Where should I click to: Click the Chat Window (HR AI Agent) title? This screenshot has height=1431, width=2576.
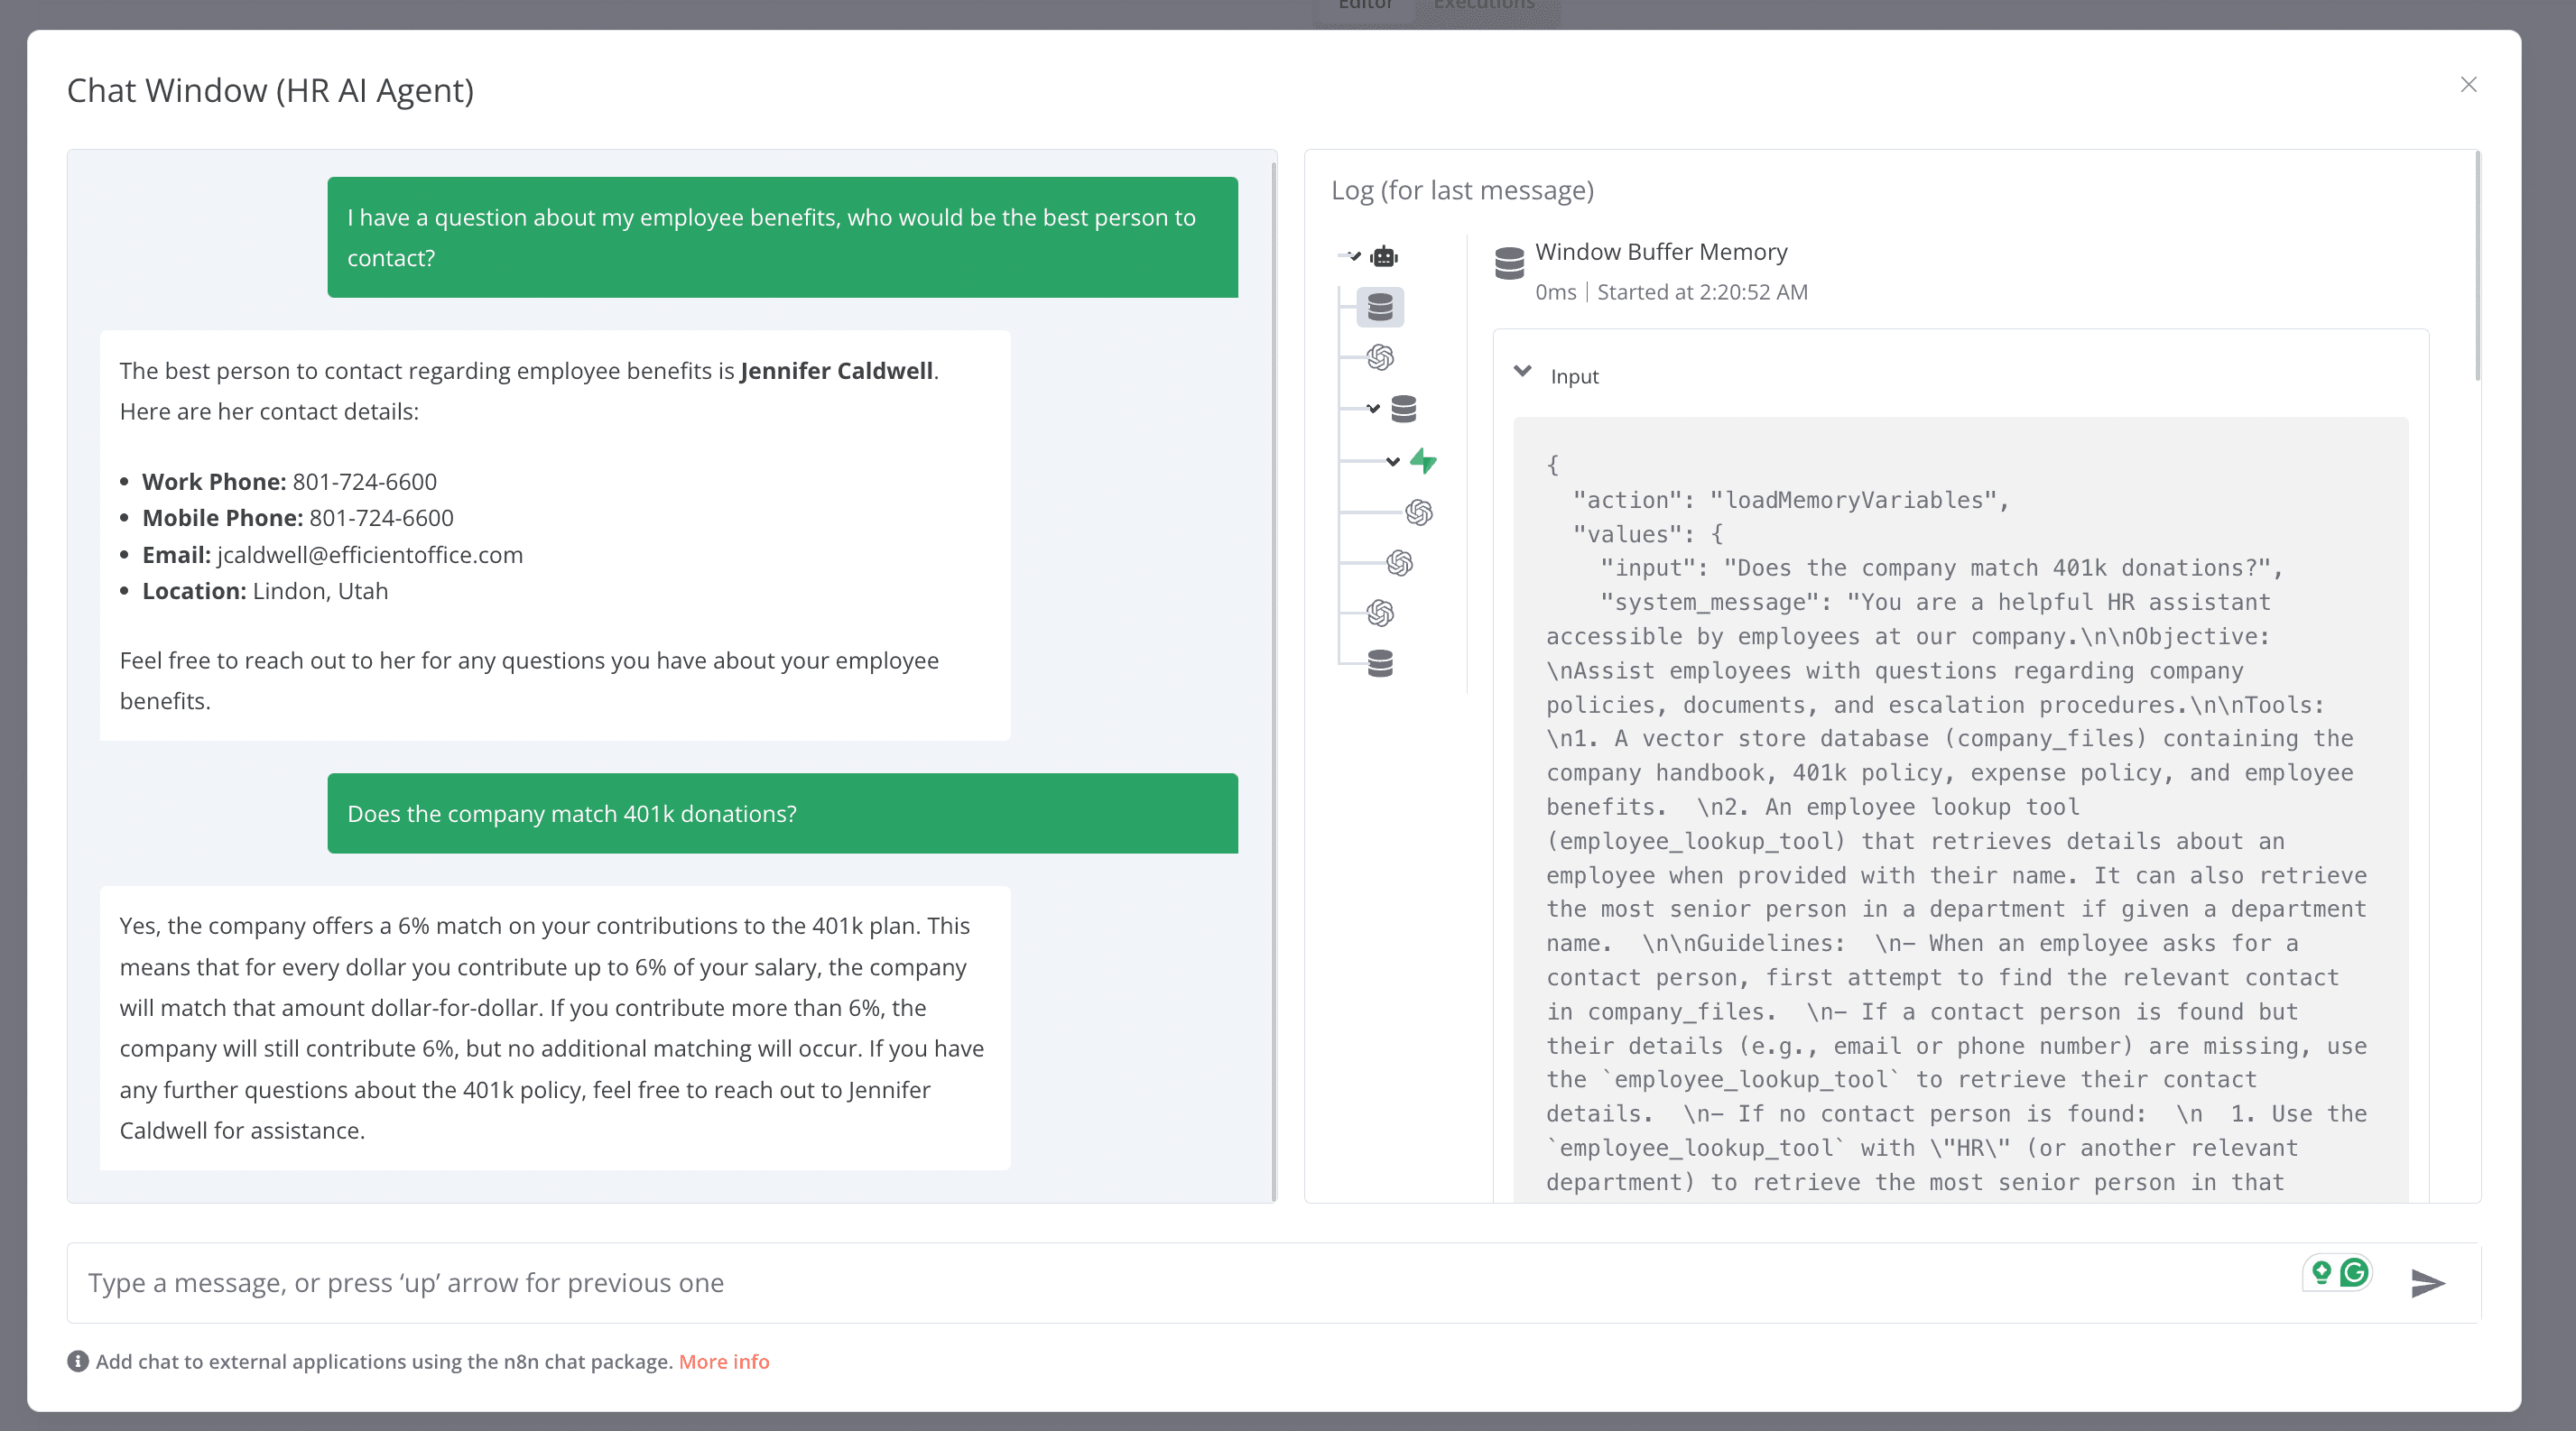point(270,90)
